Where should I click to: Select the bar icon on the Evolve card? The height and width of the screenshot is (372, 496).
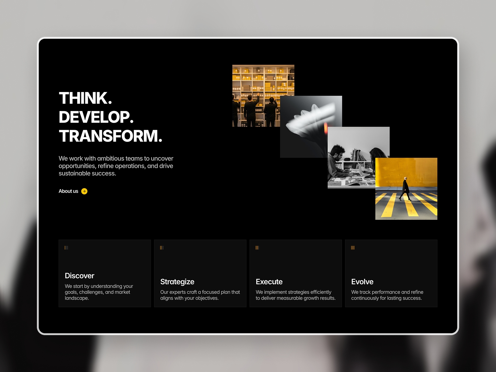pyautogui.click(x=352, y=247)
